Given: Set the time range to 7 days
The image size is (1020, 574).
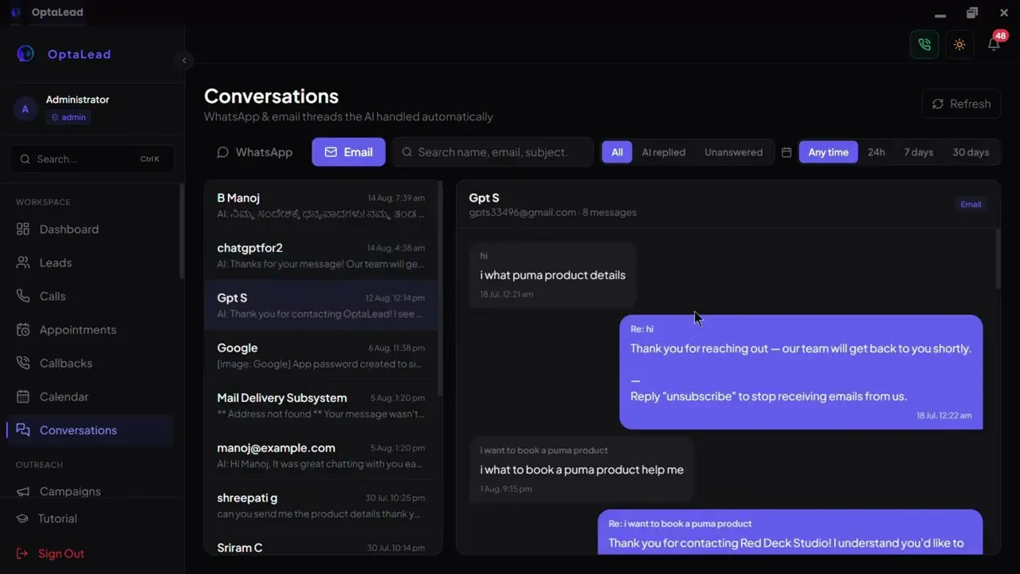Looking at the screenshot, I should click(918, 152).
